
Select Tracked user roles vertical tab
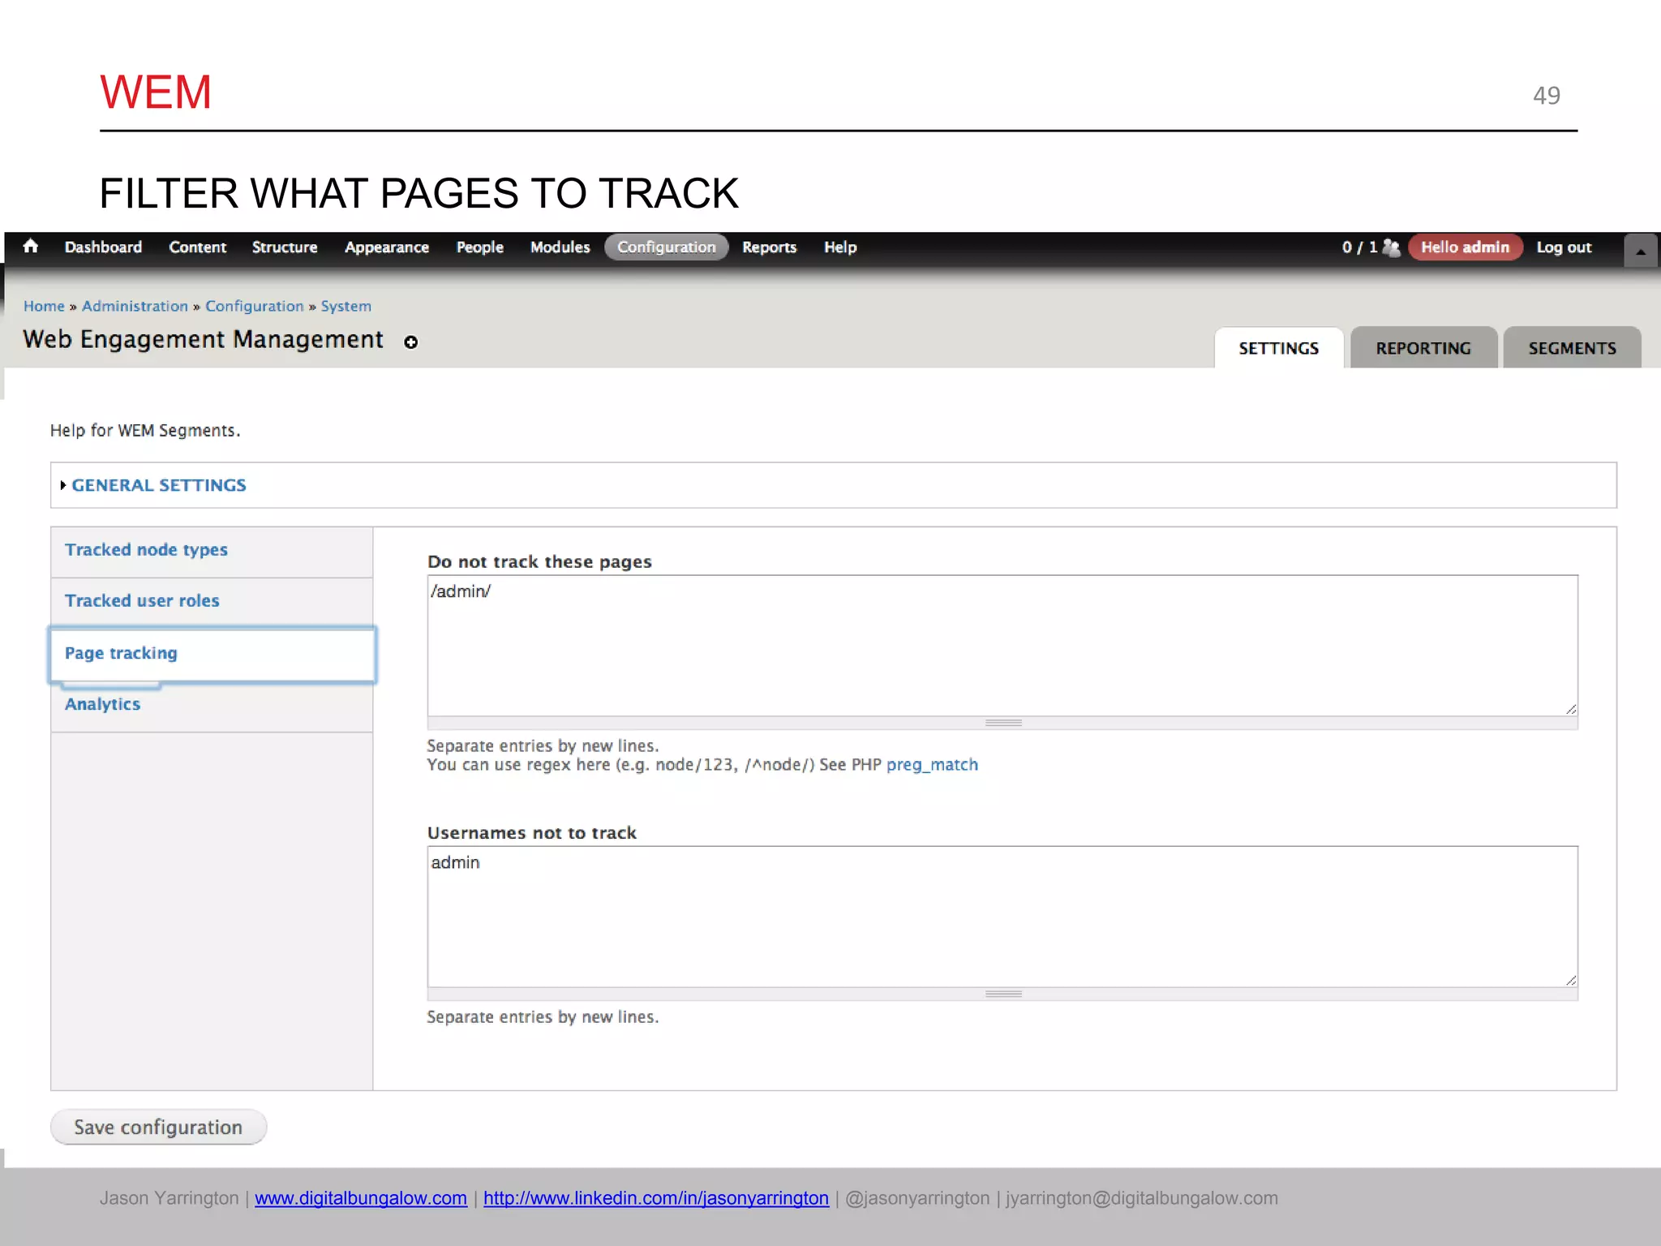(x=212, y=602)
